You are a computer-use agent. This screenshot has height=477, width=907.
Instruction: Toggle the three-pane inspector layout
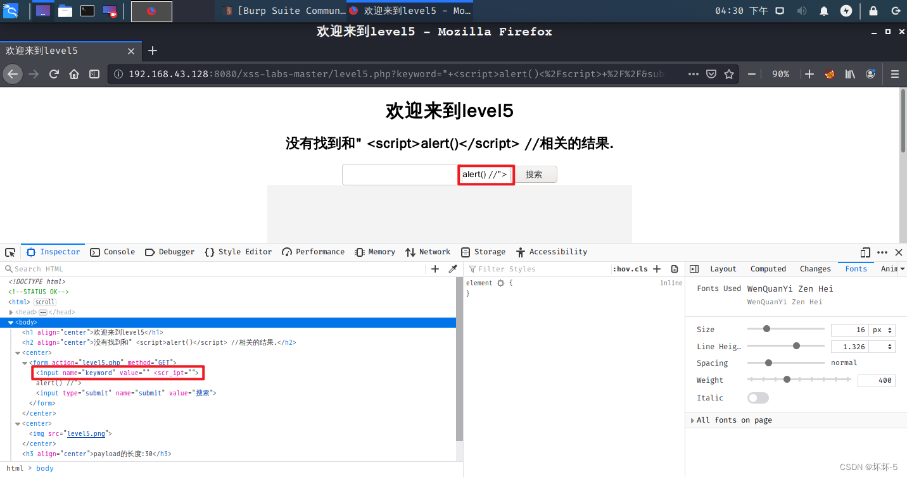click(x=694, y=269)
